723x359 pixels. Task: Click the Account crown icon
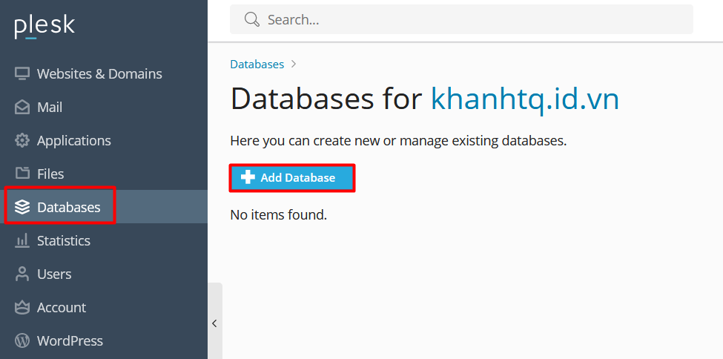[22, 307]
